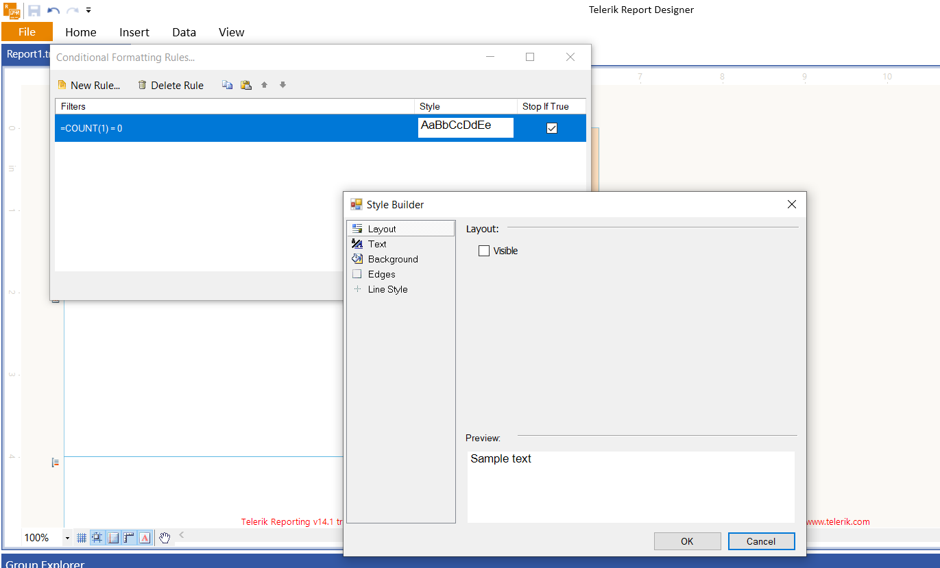Viewport: 940px width, 568px height.
Task: Maximize the Conditional Formatting Rules window
Action: [530, 58]
